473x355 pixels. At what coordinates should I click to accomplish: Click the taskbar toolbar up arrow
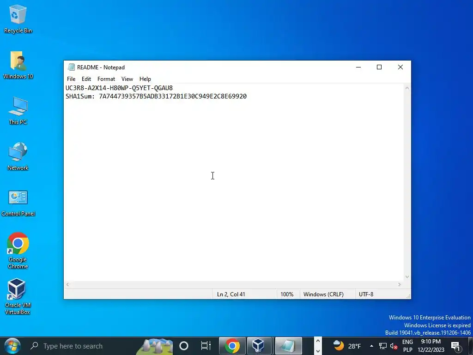pos(318,341)
